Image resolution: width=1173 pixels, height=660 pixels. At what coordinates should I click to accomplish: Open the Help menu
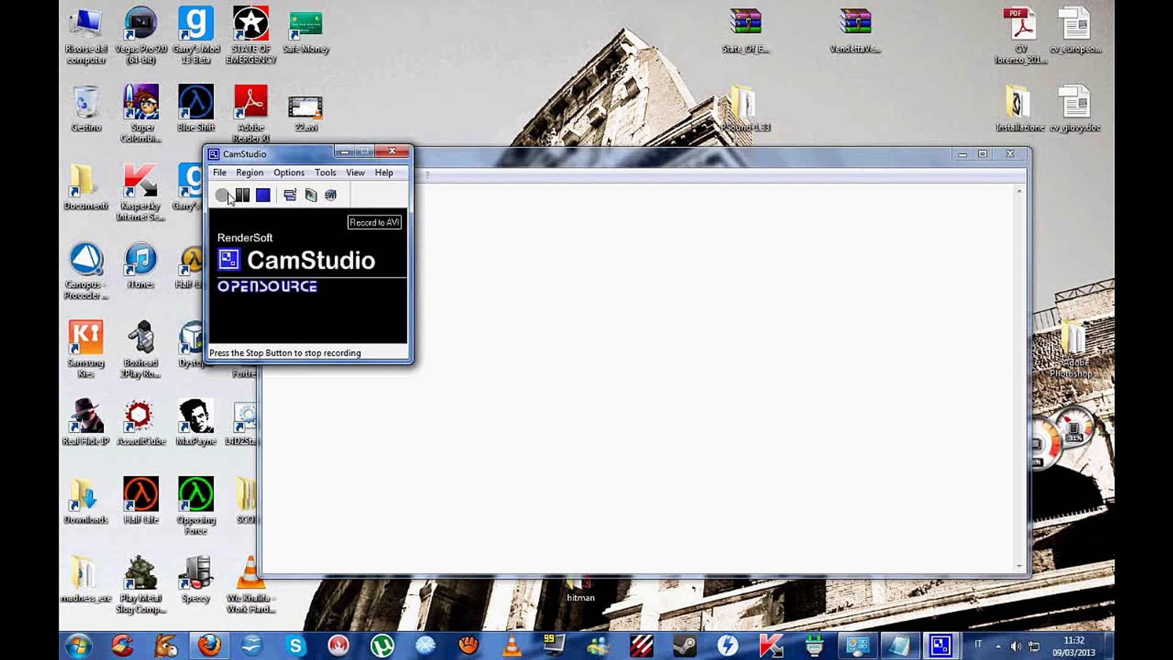pos(384,172)
